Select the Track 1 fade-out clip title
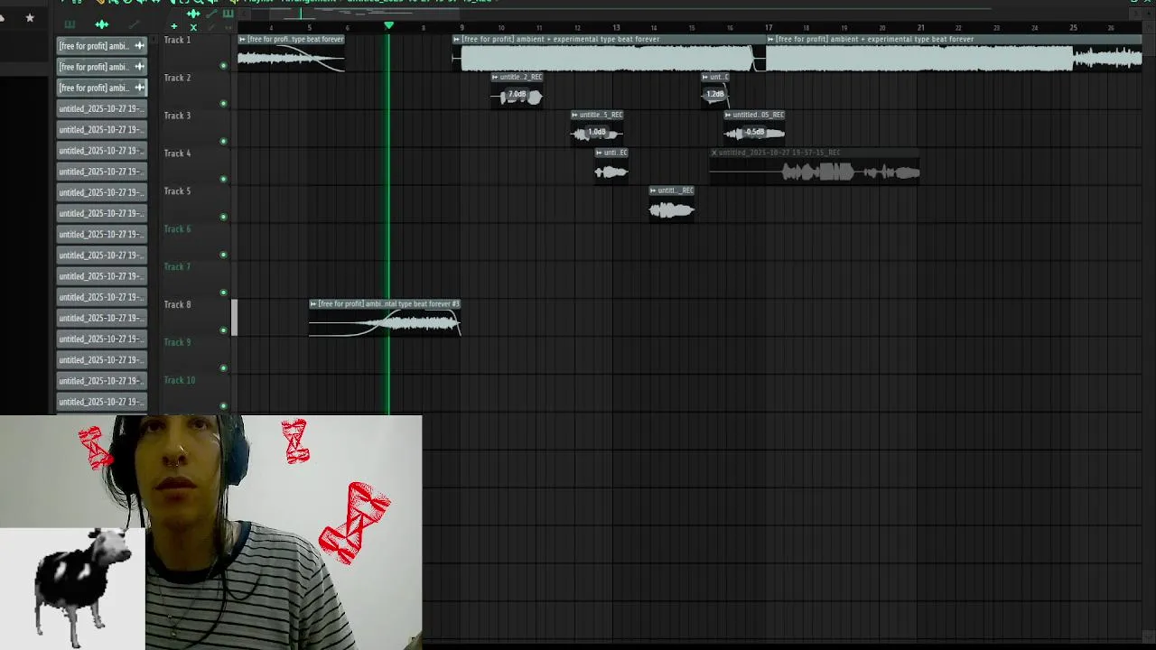The image size is (1156, 650). click(x=291, y=40)
